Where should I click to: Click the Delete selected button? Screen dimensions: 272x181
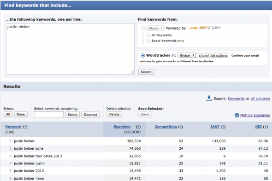click(x=114, y=114)
